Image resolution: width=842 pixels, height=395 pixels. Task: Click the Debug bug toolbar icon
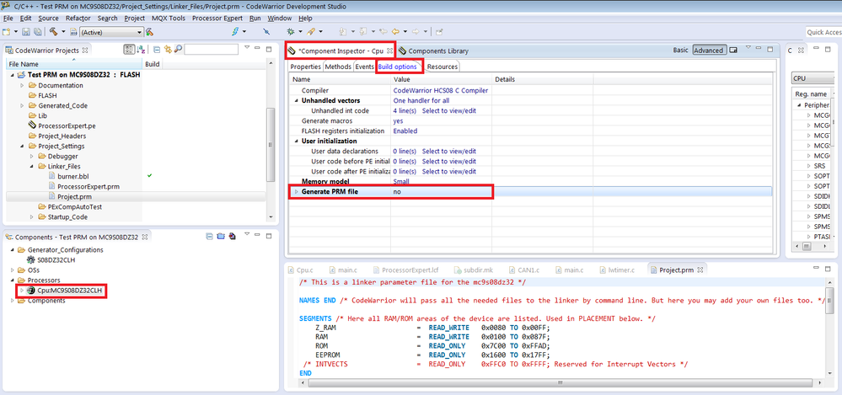click(291, 32)
